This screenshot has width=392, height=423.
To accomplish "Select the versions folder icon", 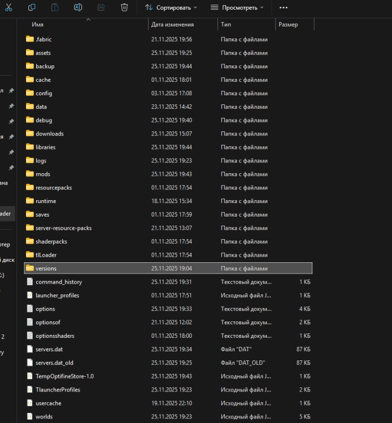I will [x=30, y=268].
